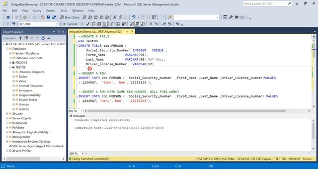Select Results to File icon

pyautogui.click(x=143, y=24)
